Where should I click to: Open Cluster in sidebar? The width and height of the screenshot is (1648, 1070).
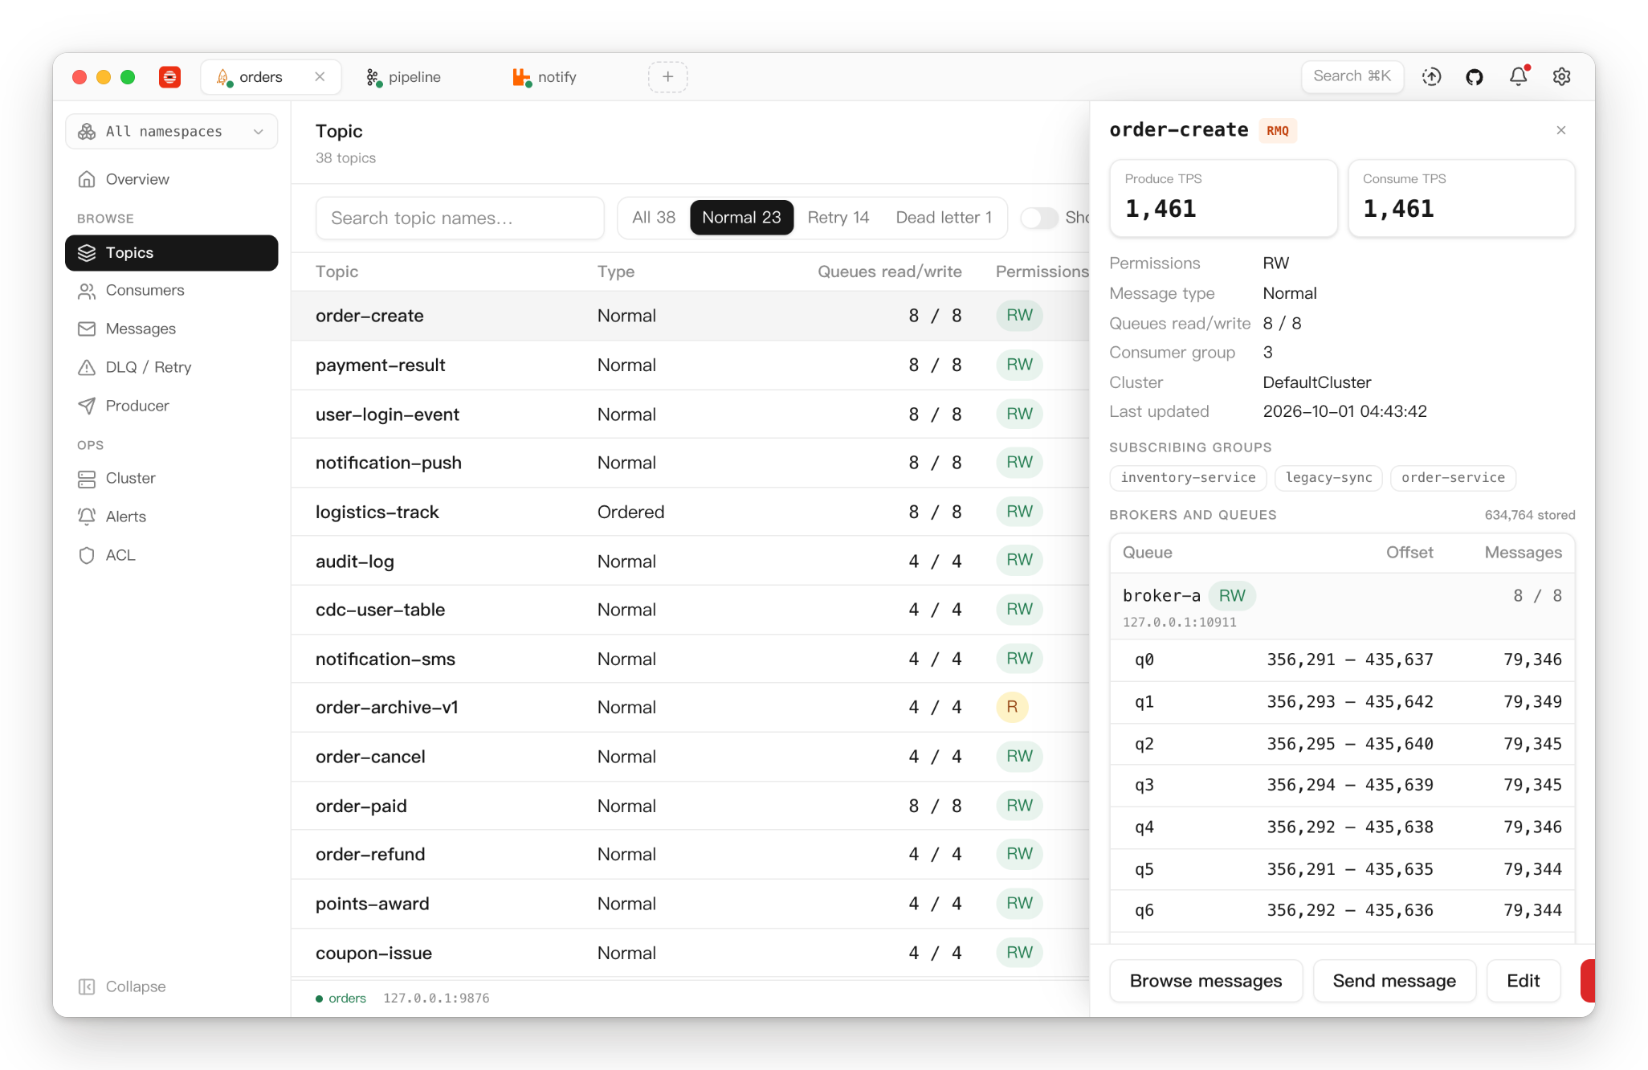click(x=172, y=478)
